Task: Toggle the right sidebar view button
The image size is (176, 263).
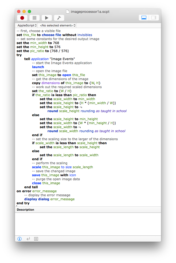Action: pos(154,18)
